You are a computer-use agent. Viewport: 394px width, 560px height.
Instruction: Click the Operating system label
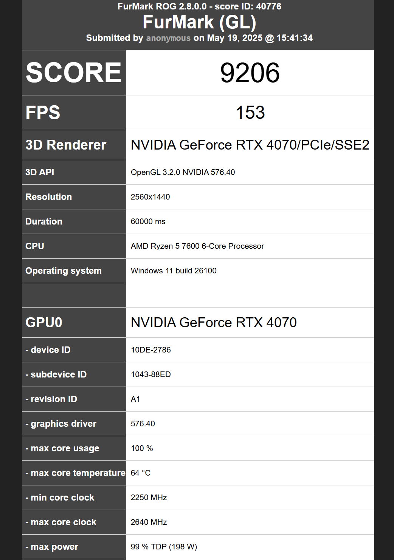[x=64, y=271]
